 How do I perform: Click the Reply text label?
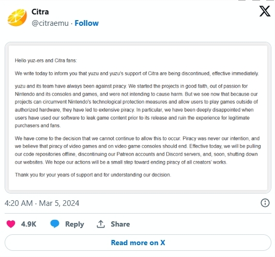tap(74, 224)
